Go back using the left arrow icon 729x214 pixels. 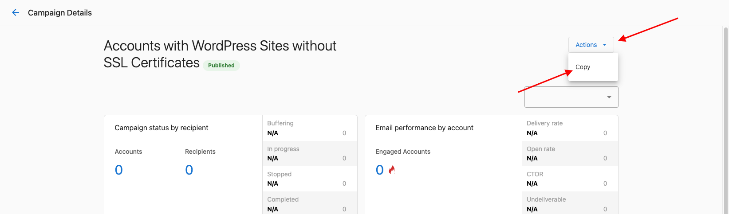pos(16,12)
